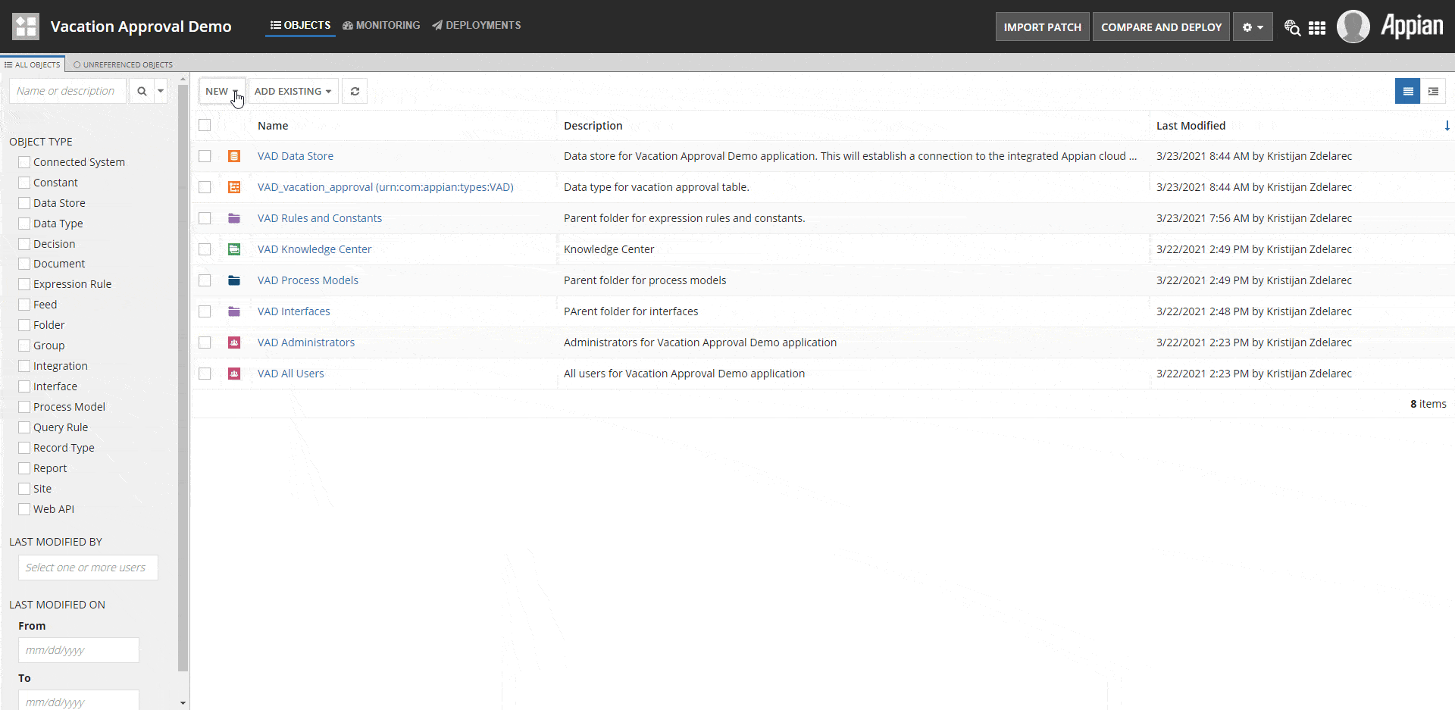Screen dimensions: 1455x710
Task: Click the Vacation Approval Demo application logo icon
Action: (24, 25)
